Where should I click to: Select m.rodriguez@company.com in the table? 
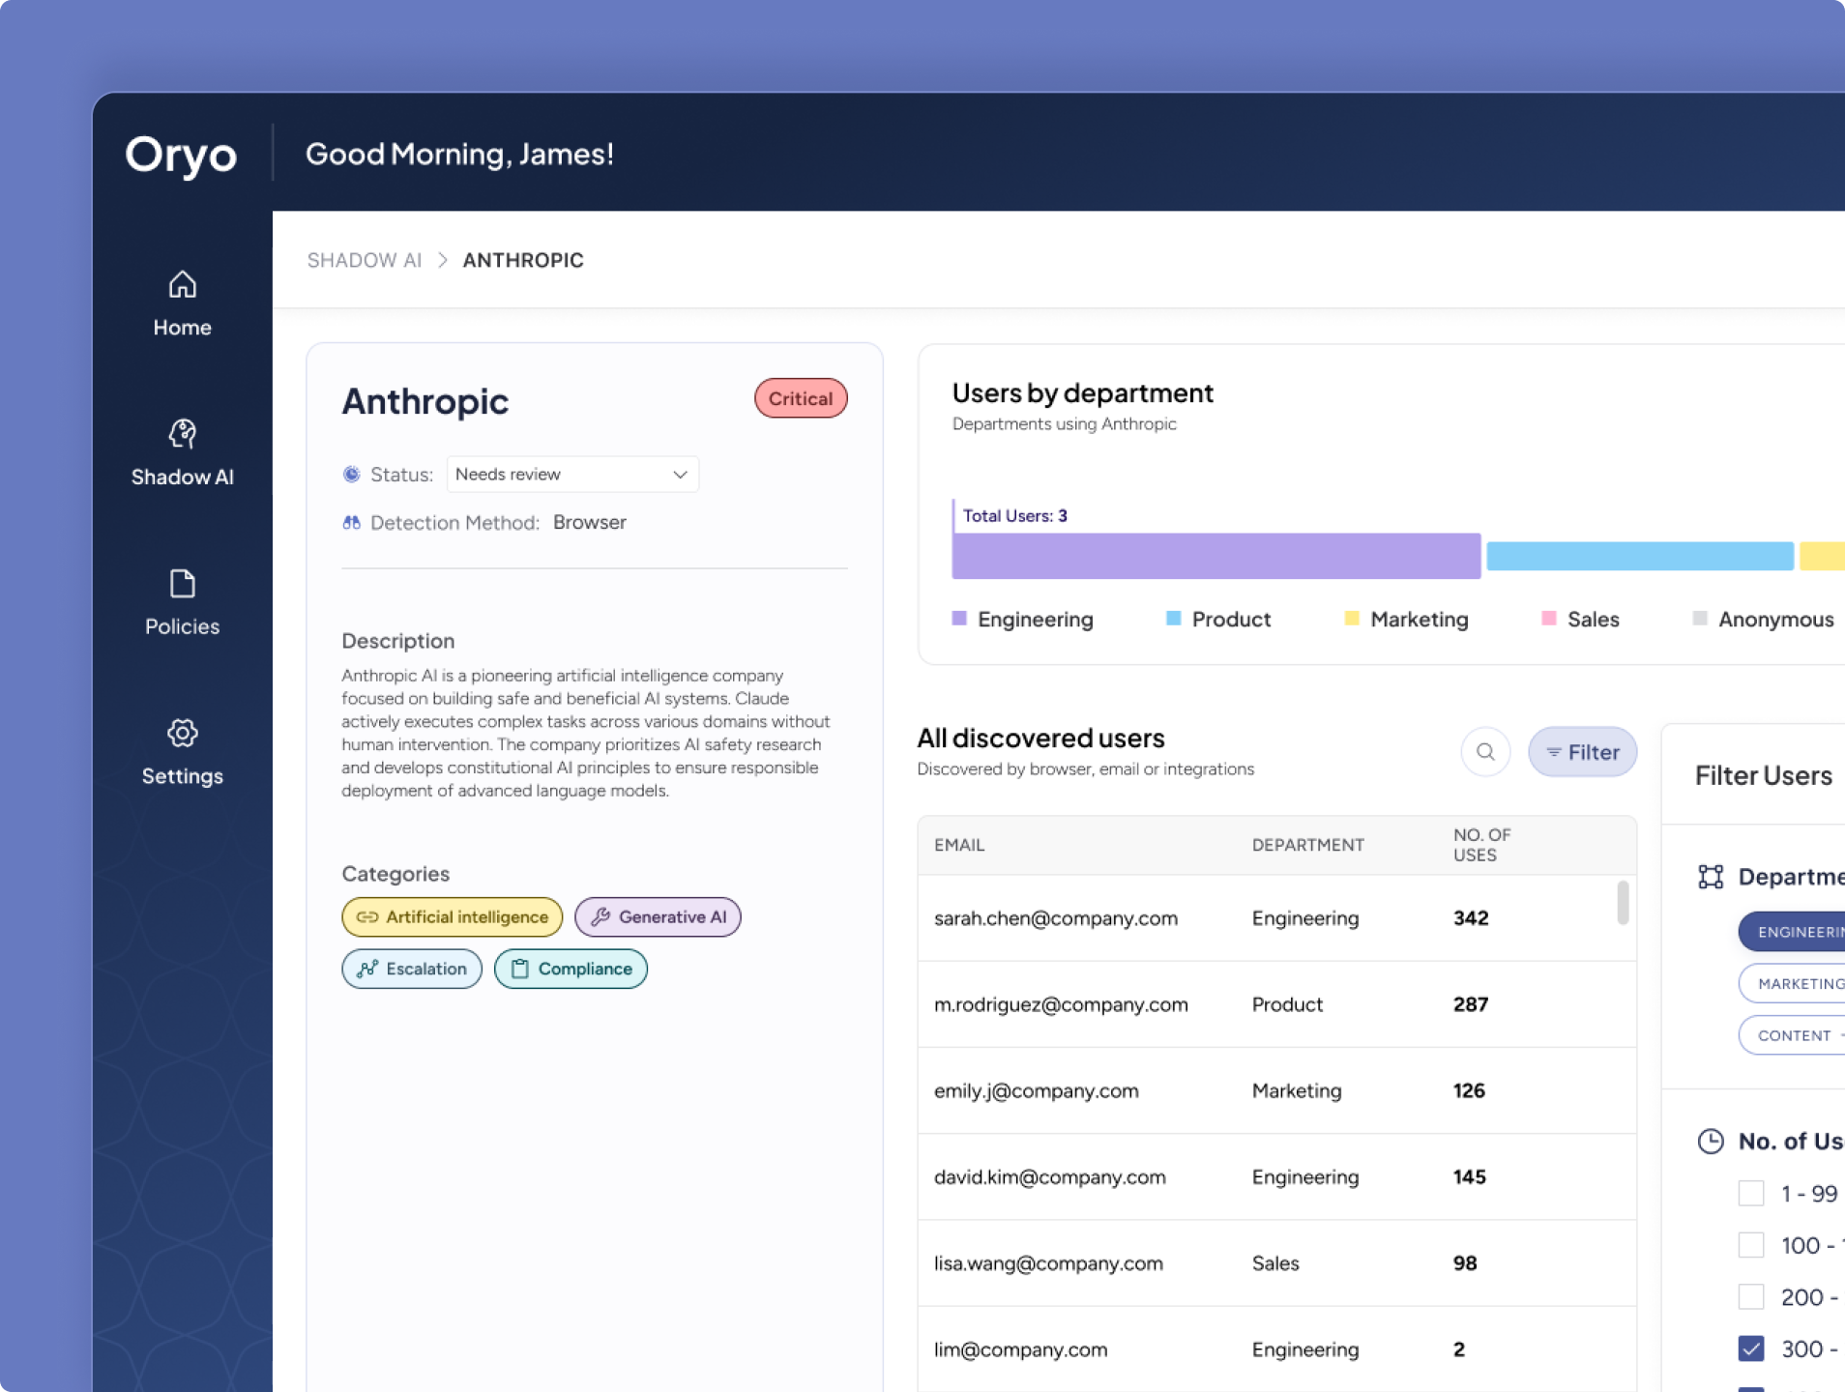1061,1004
